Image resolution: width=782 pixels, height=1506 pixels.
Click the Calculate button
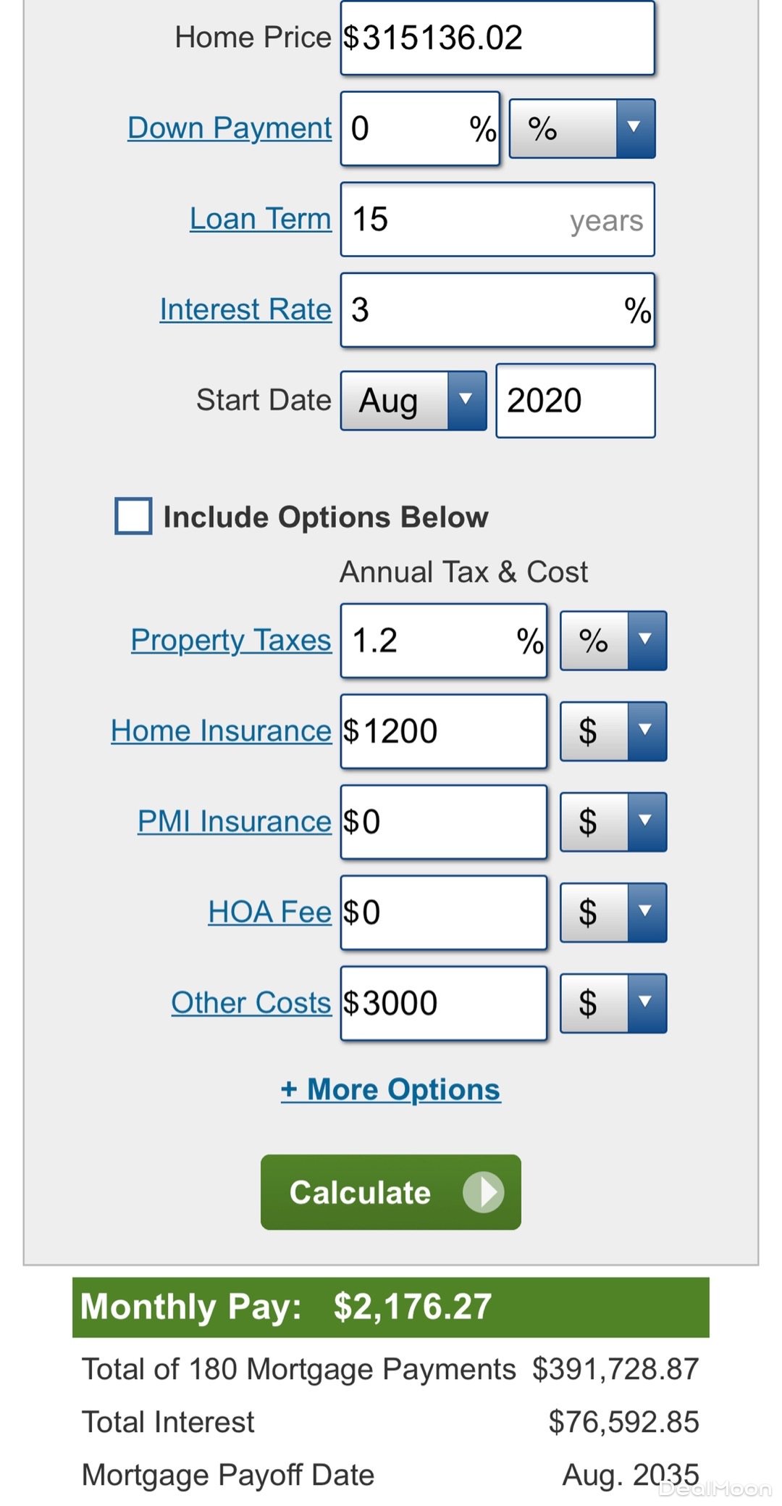390,1191
